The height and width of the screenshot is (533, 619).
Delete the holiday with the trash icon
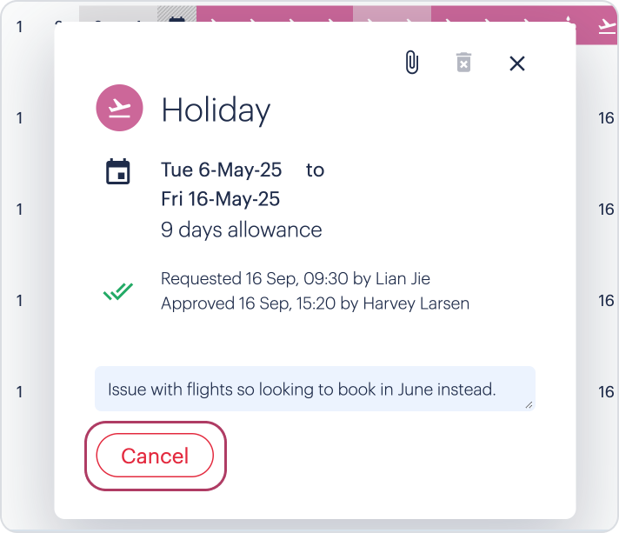click(x=463, y=63)
